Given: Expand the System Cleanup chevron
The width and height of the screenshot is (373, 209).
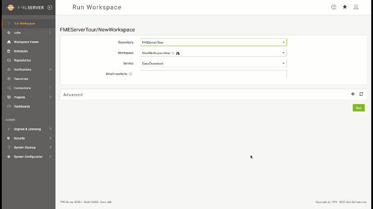Looking at the screenshot, I should point(50,147).
